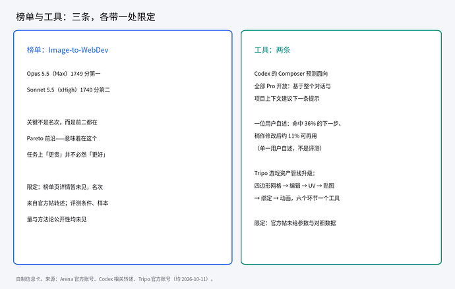This screenshot has width=455, height=289.
Task: Click the line 任务上「更贵」并不必然「更好」
Action: tap(67, 155)
